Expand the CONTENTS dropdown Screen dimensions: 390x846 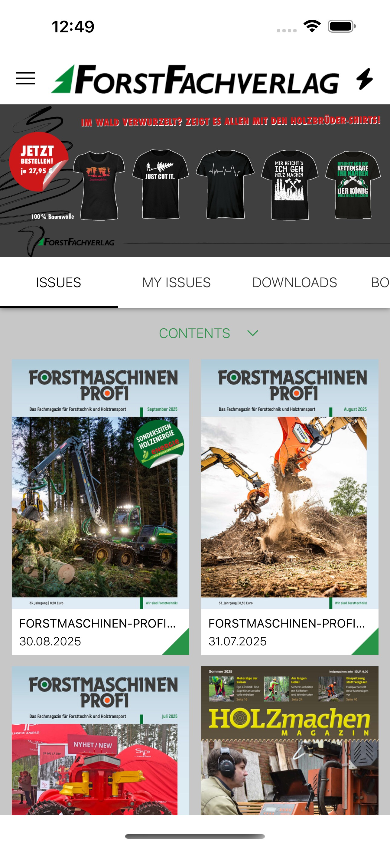(x=209, y=333)
